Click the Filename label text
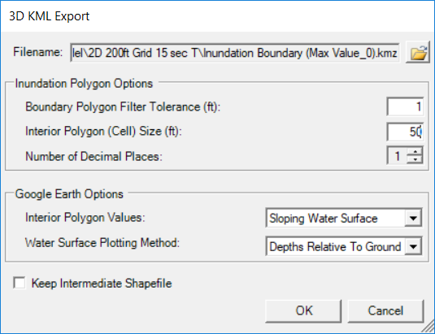The height and width of the screenshot is (334, 435). pos(38,52)
